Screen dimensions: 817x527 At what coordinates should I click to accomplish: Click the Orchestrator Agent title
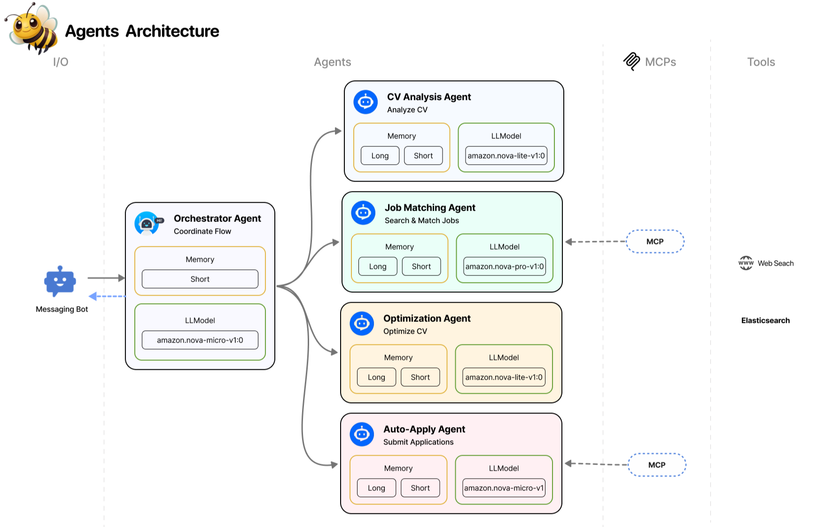click(218, 218)
